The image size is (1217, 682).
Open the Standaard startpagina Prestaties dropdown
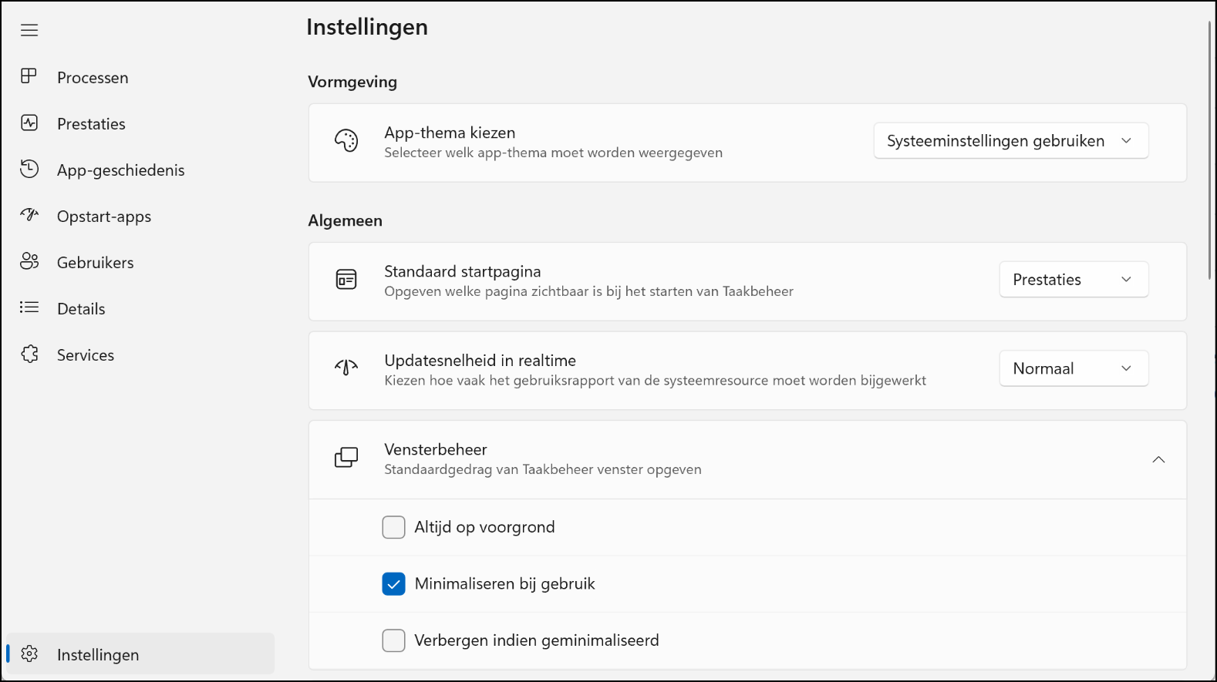[x=1074, y=280]
